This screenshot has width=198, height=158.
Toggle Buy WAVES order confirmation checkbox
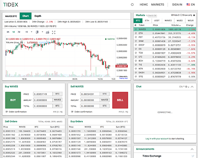tap(6, 112)
